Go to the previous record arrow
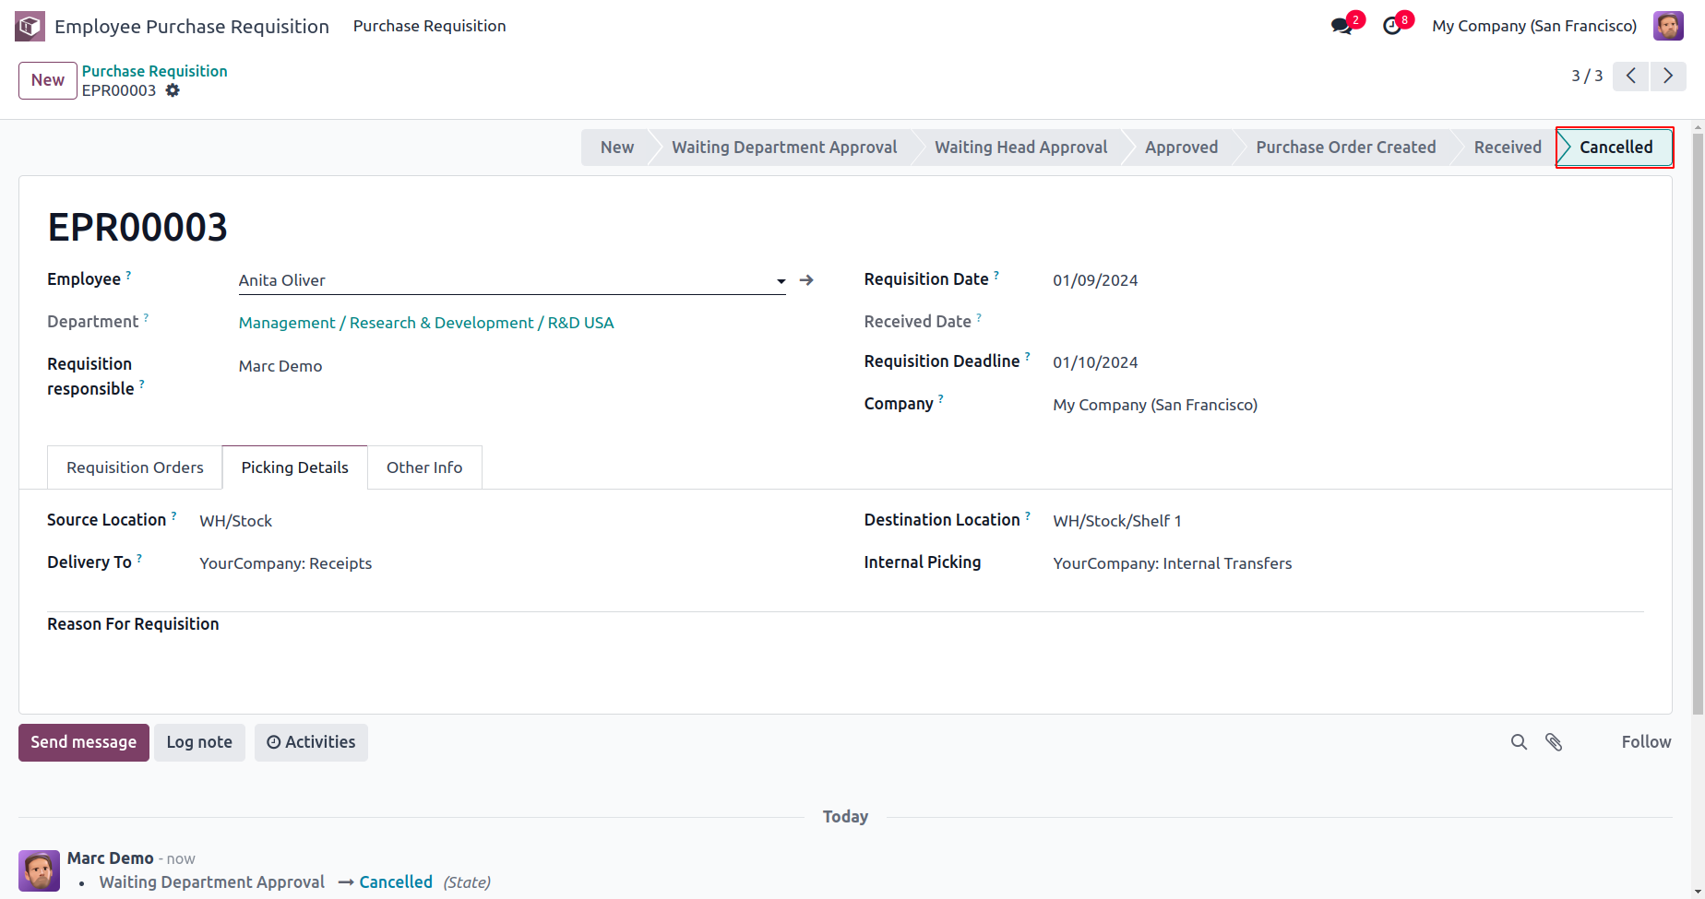 point(1631,76)
